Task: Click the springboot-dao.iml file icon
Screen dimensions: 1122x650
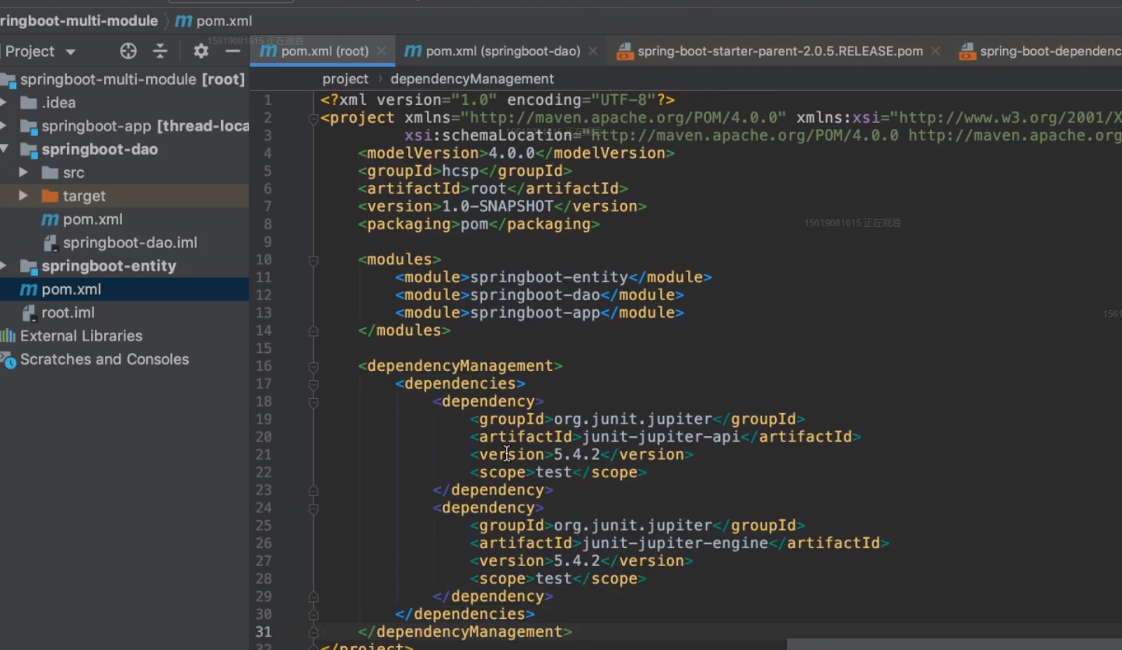Action: coord(51,243)
